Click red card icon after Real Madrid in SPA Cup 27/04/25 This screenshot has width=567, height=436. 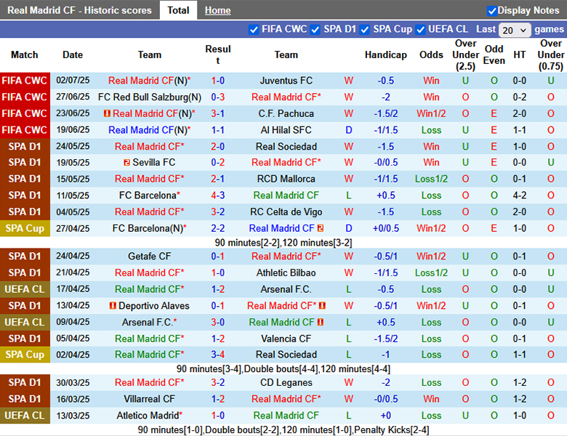321,228
